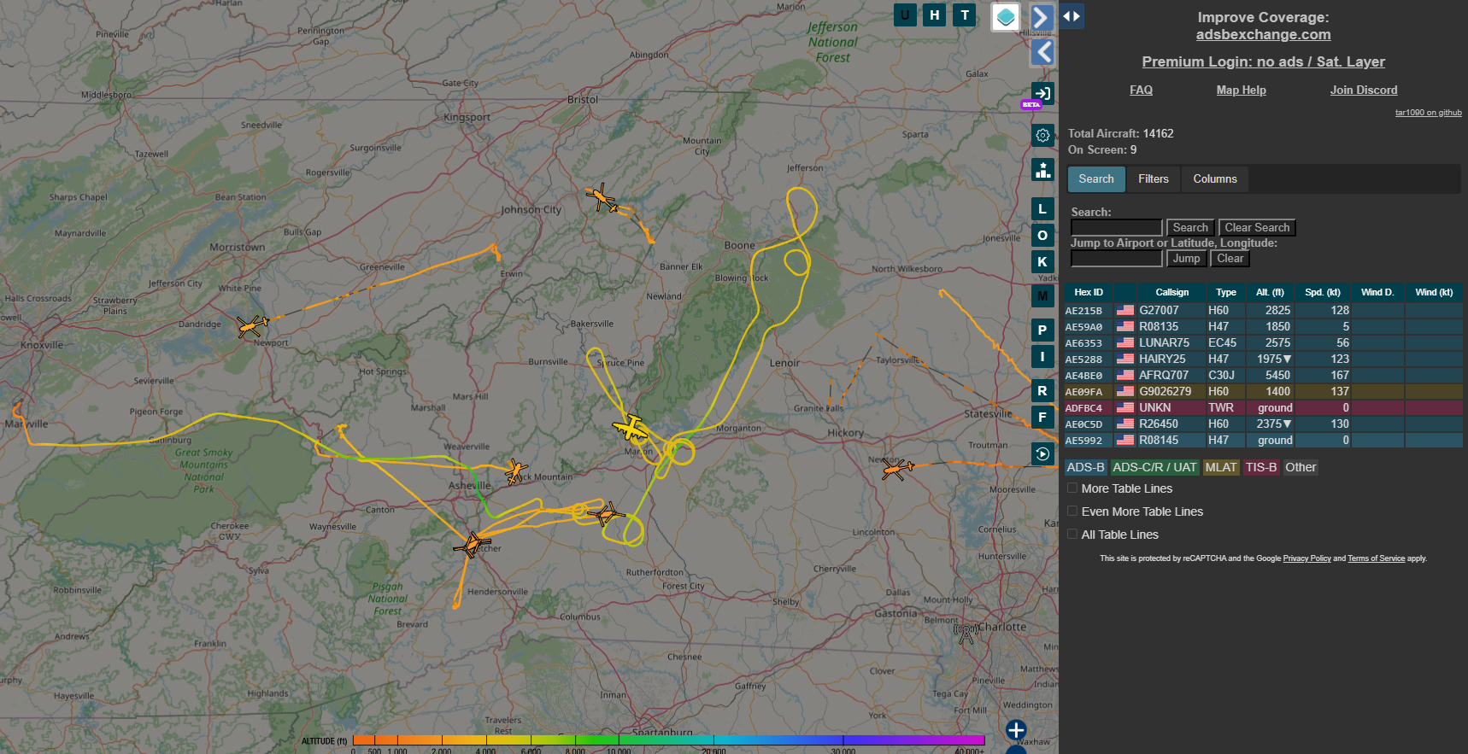Enable All Table Lines checkbox
The width and height of the screenshot is (1468, 754).
pyautogui.click(x=1072, y=535)
